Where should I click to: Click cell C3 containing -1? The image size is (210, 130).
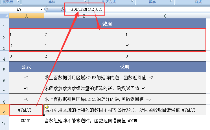[x=165, y=45]
